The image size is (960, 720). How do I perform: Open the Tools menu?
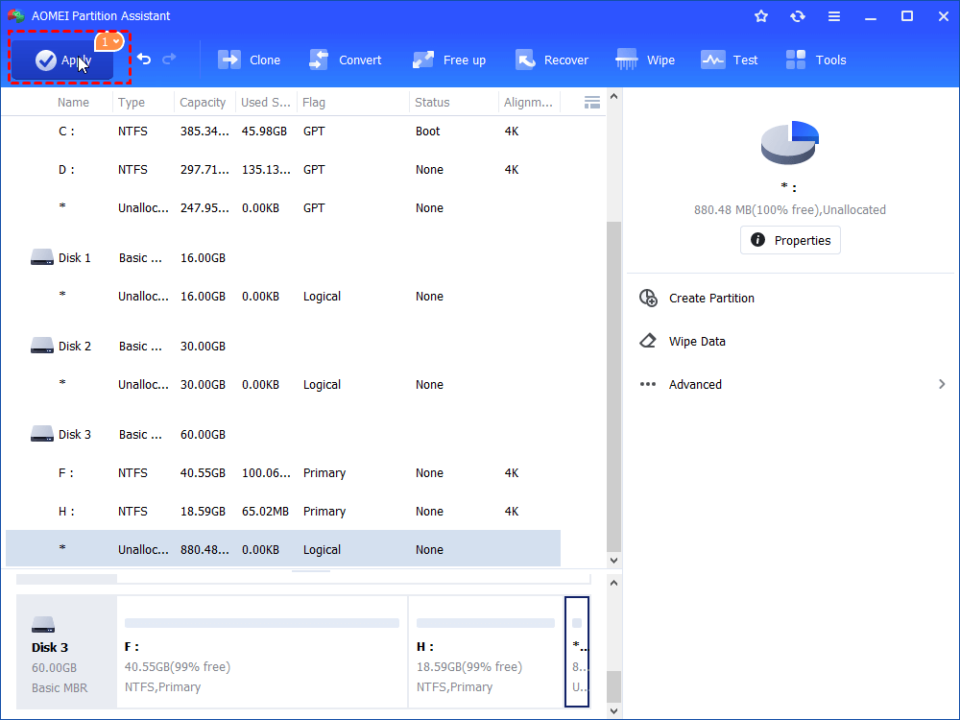(816, 60)
